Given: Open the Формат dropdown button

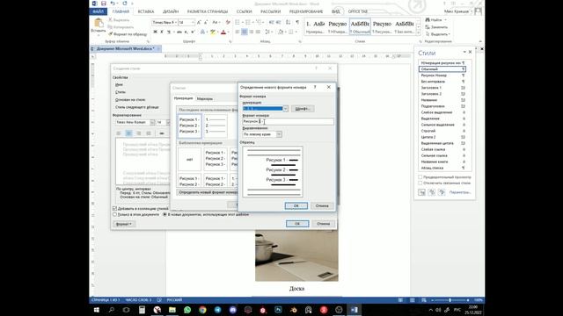Looking at the screenshot, I should (x=124, y=224).
